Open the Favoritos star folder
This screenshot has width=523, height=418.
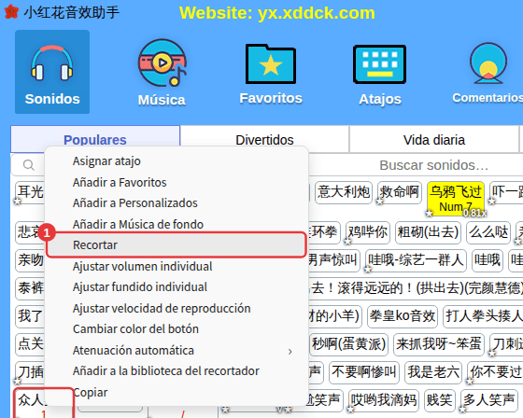tap(271, 63)
